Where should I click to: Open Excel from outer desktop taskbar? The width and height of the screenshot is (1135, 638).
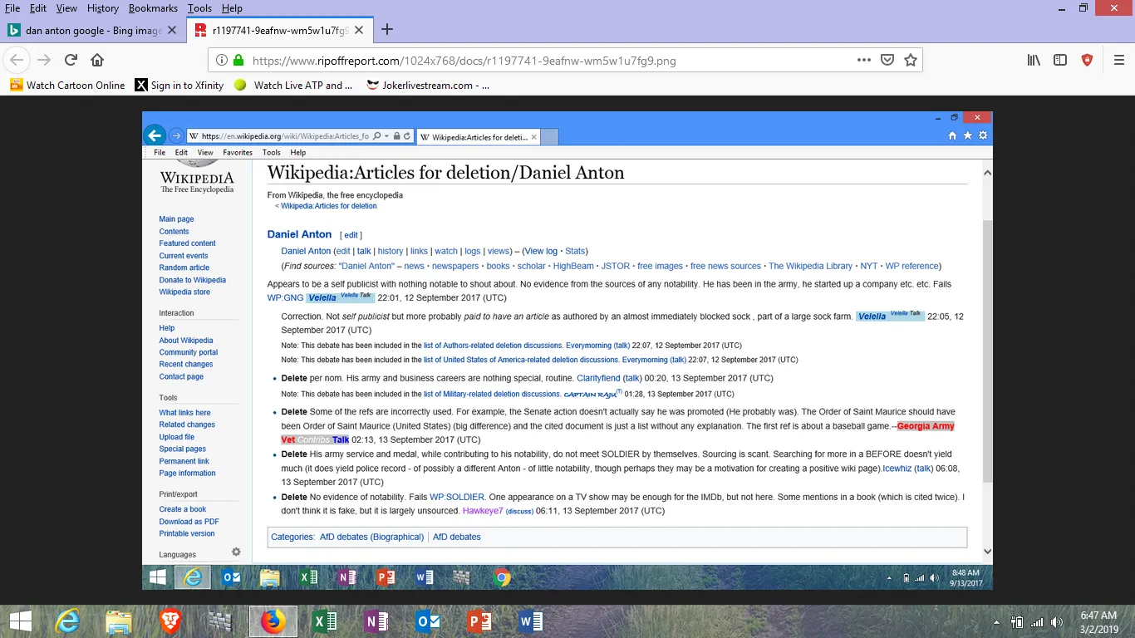click(x=325, y=621)
